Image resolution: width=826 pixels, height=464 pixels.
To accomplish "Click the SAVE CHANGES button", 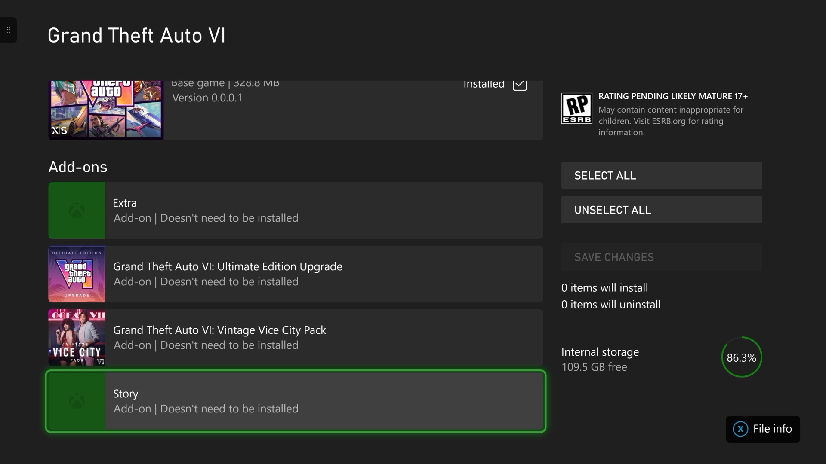I will coord(662,257).
